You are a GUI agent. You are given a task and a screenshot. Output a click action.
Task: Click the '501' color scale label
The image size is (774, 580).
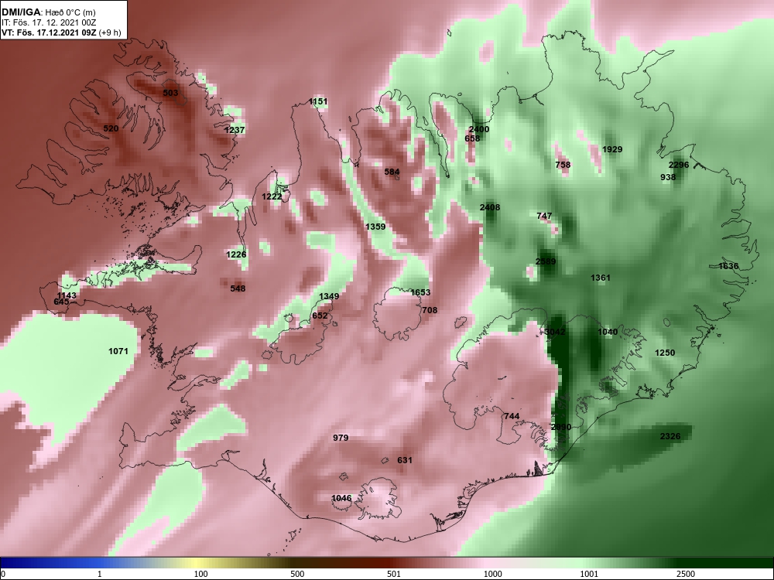(x=393, y=574)
